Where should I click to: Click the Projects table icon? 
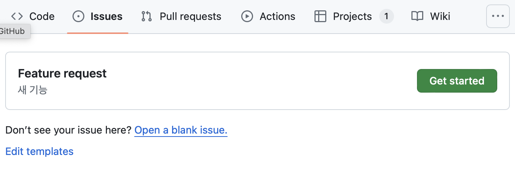[320, 16]
